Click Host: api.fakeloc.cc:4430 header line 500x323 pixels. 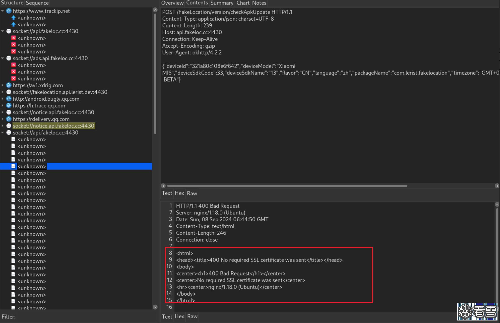pyautogui.click(x=192, y=32)
